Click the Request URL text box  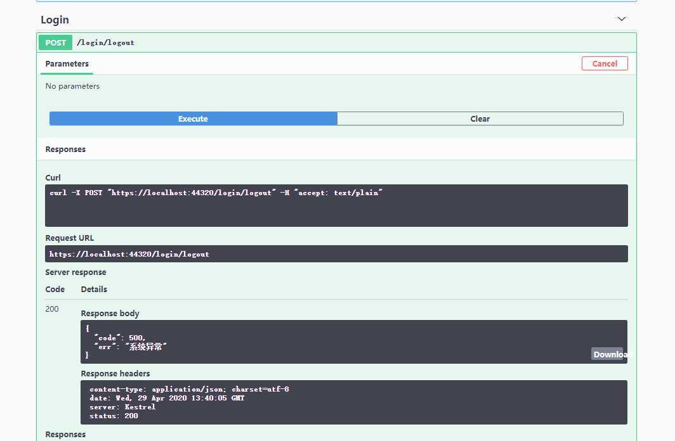click(x=336, y=254)
